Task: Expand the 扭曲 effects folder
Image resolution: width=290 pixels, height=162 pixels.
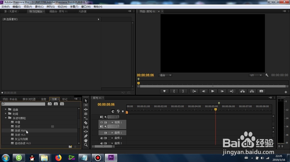Action: 6,110
